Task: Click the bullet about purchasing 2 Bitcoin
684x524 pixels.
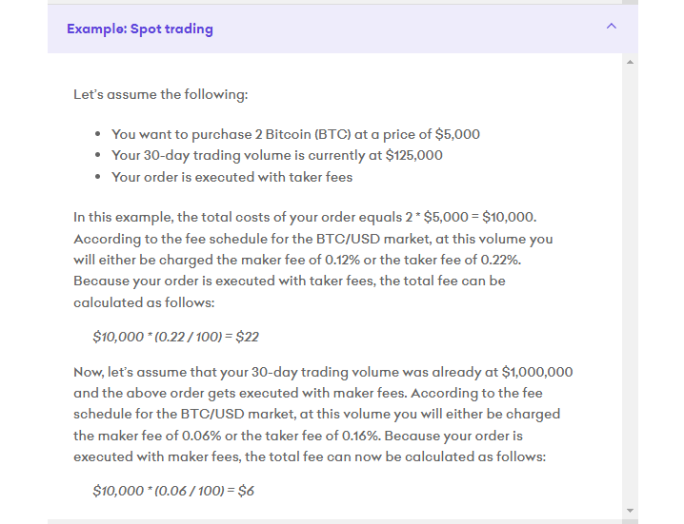Action: (x=295, y=134)
